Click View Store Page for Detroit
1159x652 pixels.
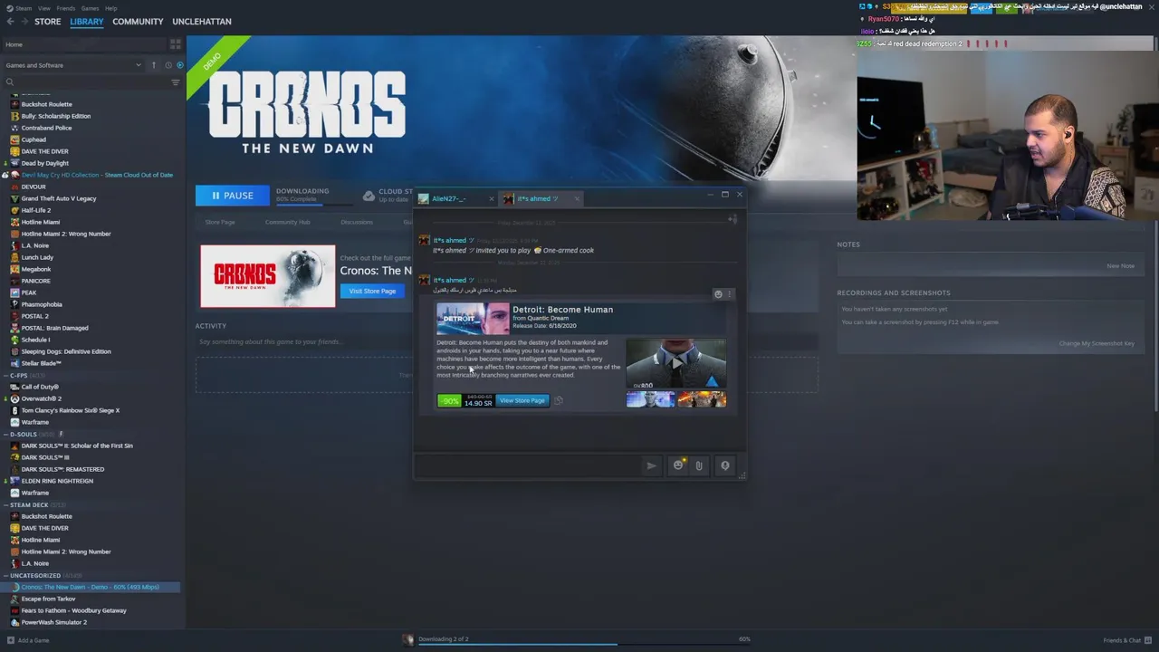coord(522,400)
